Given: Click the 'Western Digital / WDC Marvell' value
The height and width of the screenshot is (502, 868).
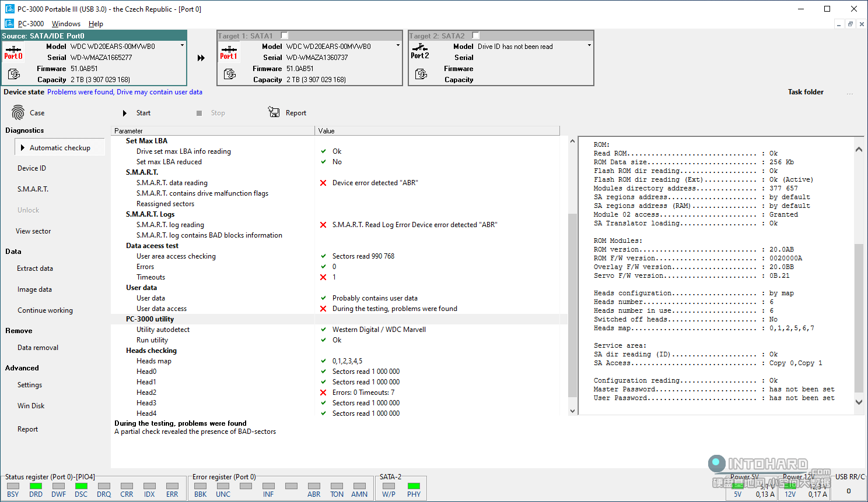Looking at the screenshot, I should click(379, 330).
